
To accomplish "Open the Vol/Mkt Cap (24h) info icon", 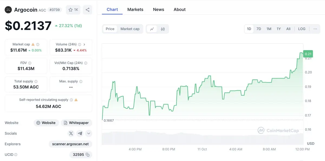I will (86, 63).
